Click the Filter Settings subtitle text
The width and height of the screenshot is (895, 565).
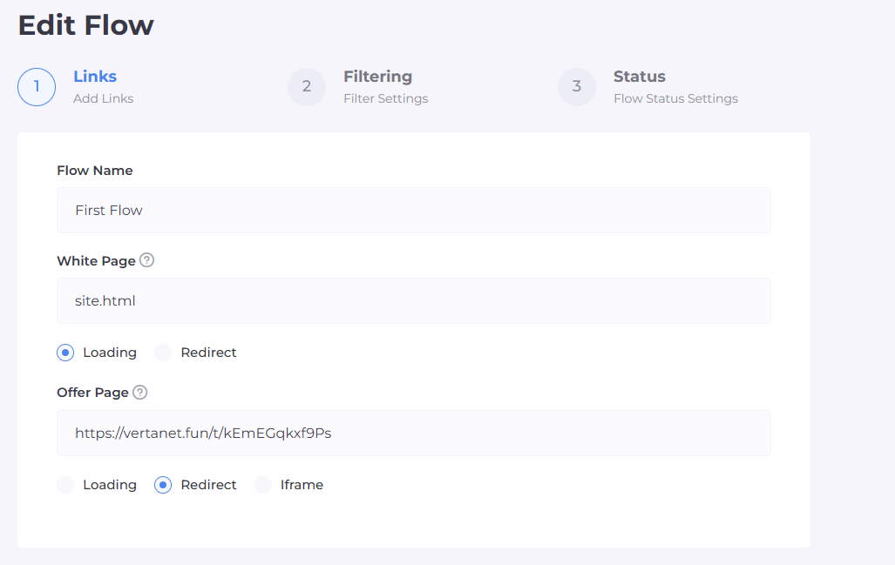tap(385, 98)
